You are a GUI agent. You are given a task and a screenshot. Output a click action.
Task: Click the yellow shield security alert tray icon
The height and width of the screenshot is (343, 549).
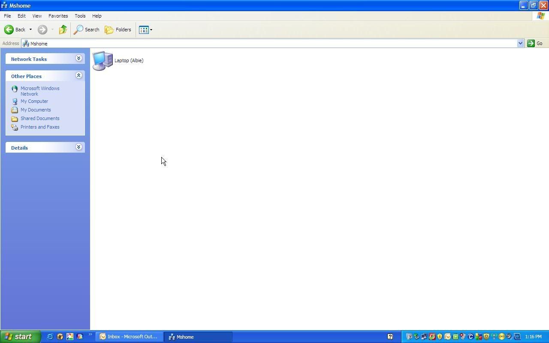(440, 337)
